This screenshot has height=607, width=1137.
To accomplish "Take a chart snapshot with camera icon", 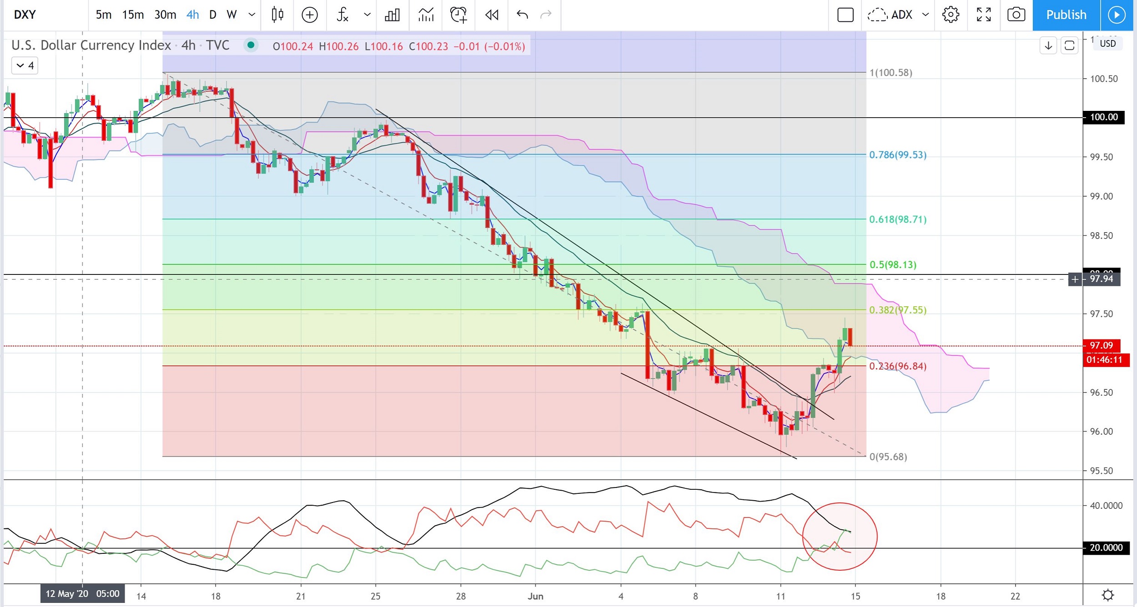I will point(1016,15).
